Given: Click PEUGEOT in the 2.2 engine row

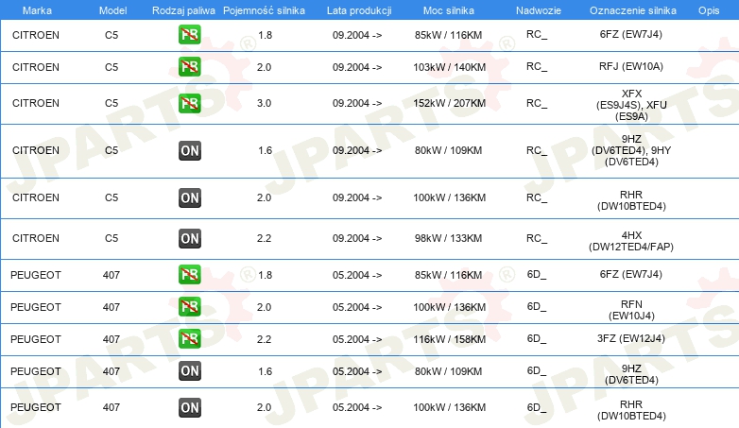Looking at the screenshot, I should point(36,339).
